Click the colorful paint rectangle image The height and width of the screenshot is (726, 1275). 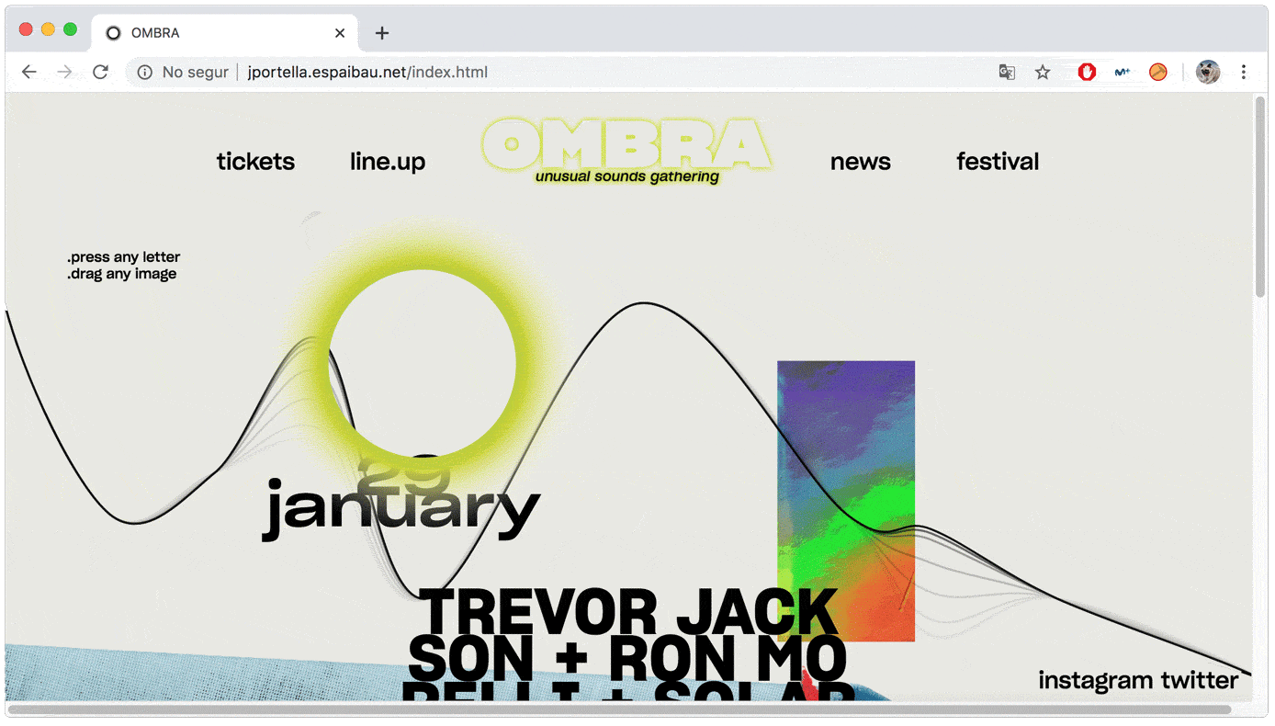(846, 501)
